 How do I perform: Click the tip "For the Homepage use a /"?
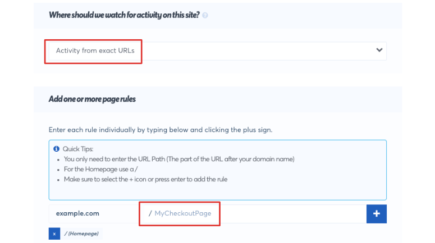(x=100, y=169)
